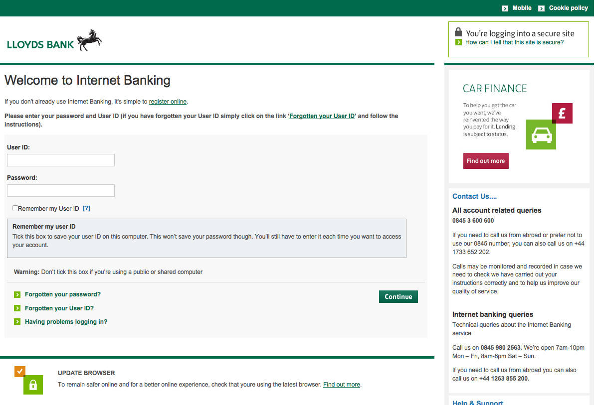Follow the register online link
595x405 pixels.
168,102
